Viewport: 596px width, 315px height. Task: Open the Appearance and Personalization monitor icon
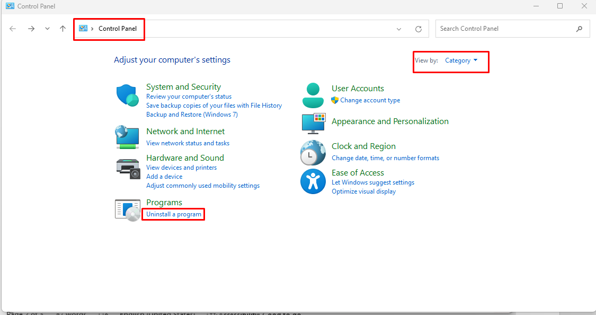[x=313, y=123]
